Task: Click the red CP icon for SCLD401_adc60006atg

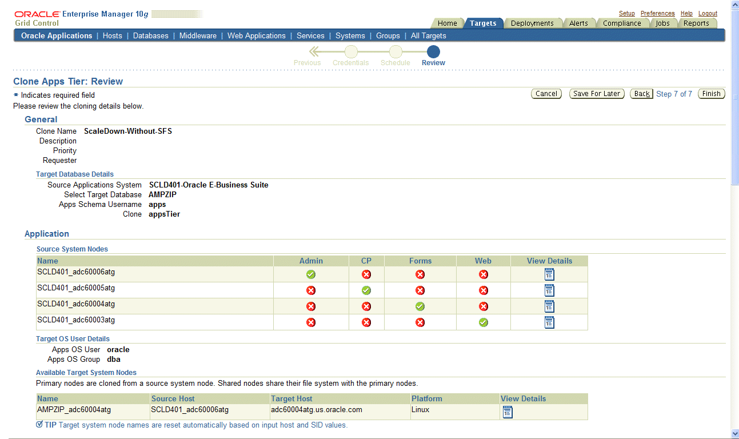Action: point(366,274)
